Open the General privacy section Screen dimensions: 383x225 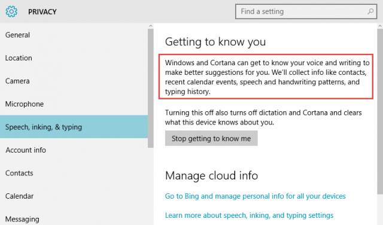pos(74,35)
